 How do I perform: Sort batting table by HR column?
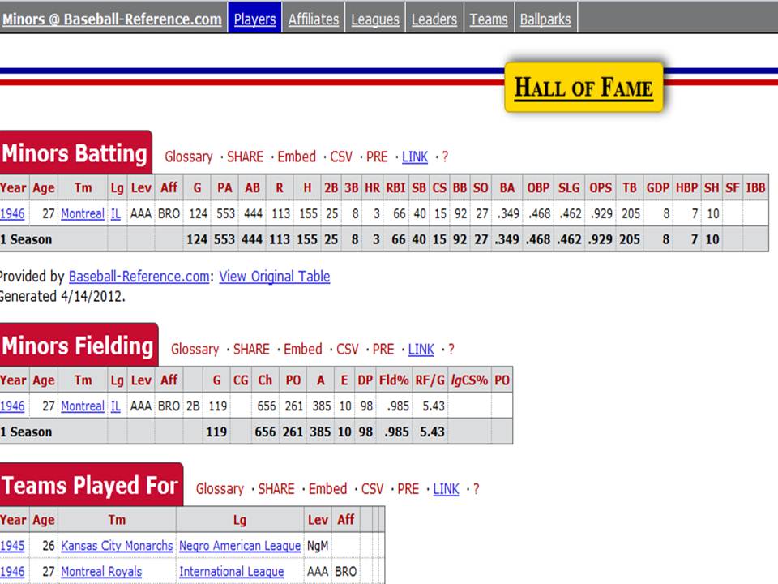pyautogui.click(x=373, y=187)
